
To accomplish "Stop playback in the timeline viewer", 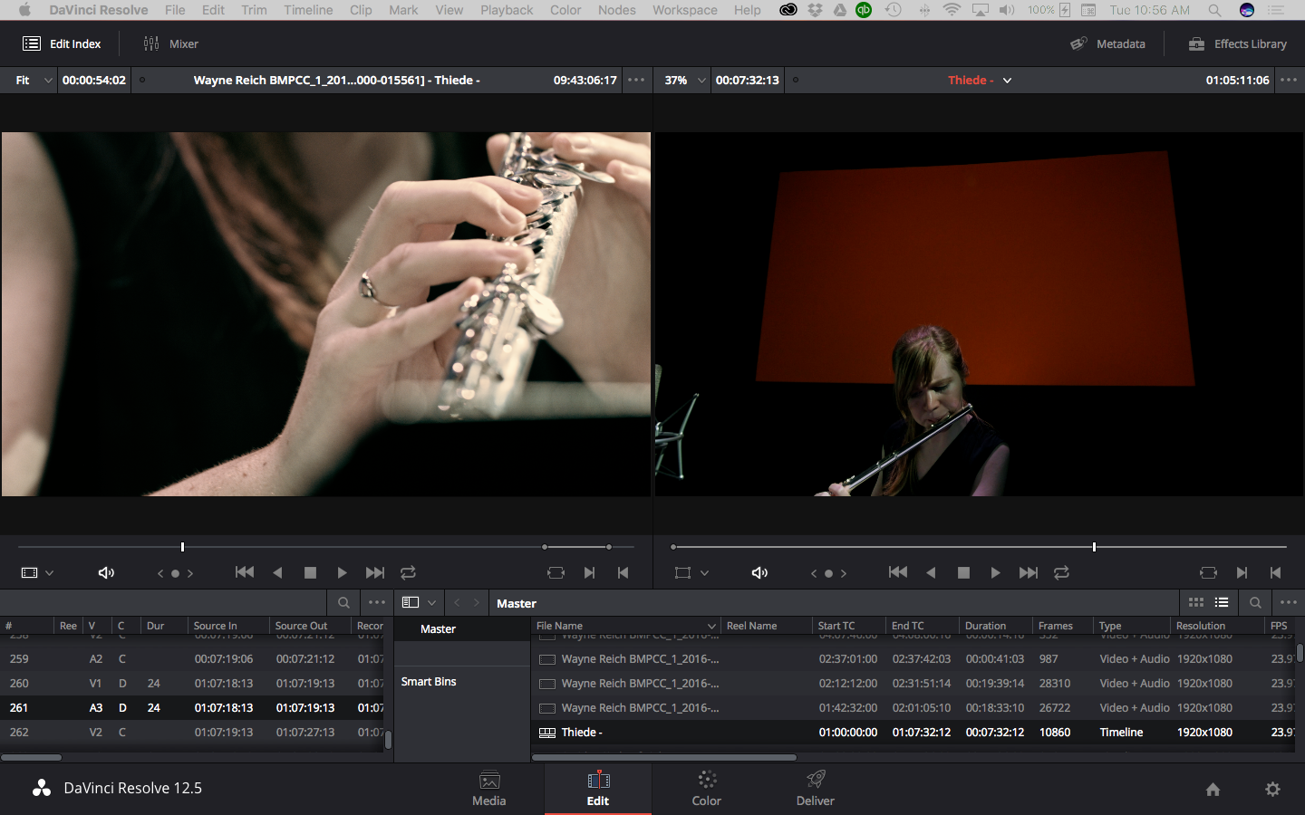I will [963, 572].
